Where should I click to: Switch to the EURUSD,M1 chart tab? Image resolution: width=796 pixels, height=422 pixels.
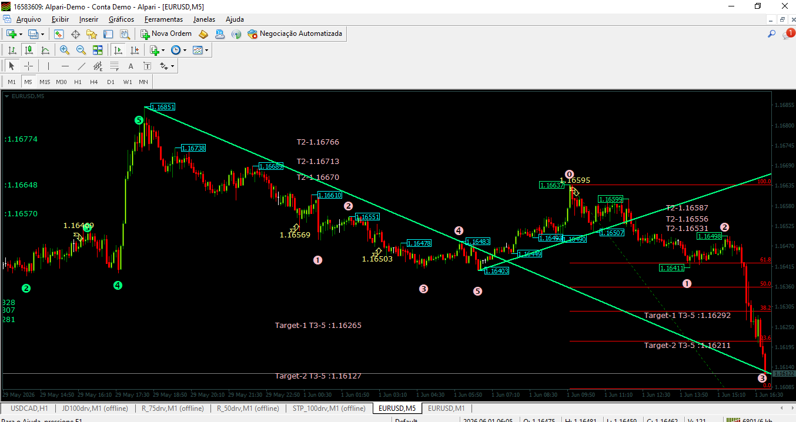pyautogui.click(x=446, y=408)
